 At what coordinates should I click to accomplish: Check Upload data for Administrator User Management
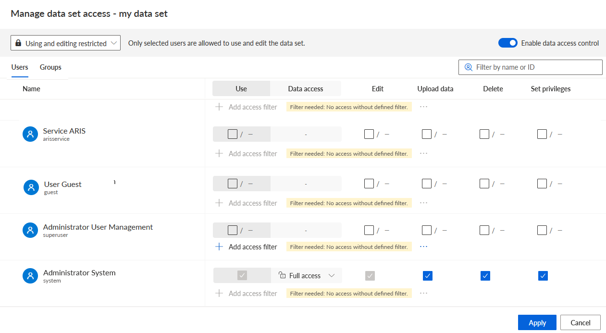click(x=427, y=230)
